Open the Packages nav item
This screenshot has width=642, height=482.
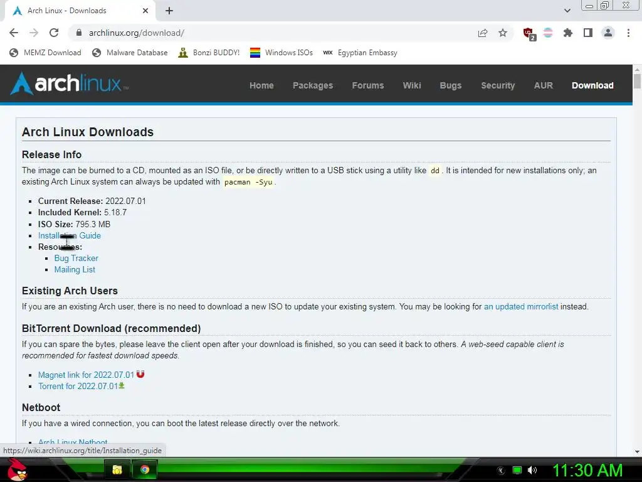[x=313, y=85]
